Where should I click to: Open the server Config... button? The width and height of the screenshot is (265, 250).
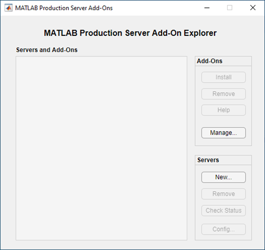tap(223, 229)
